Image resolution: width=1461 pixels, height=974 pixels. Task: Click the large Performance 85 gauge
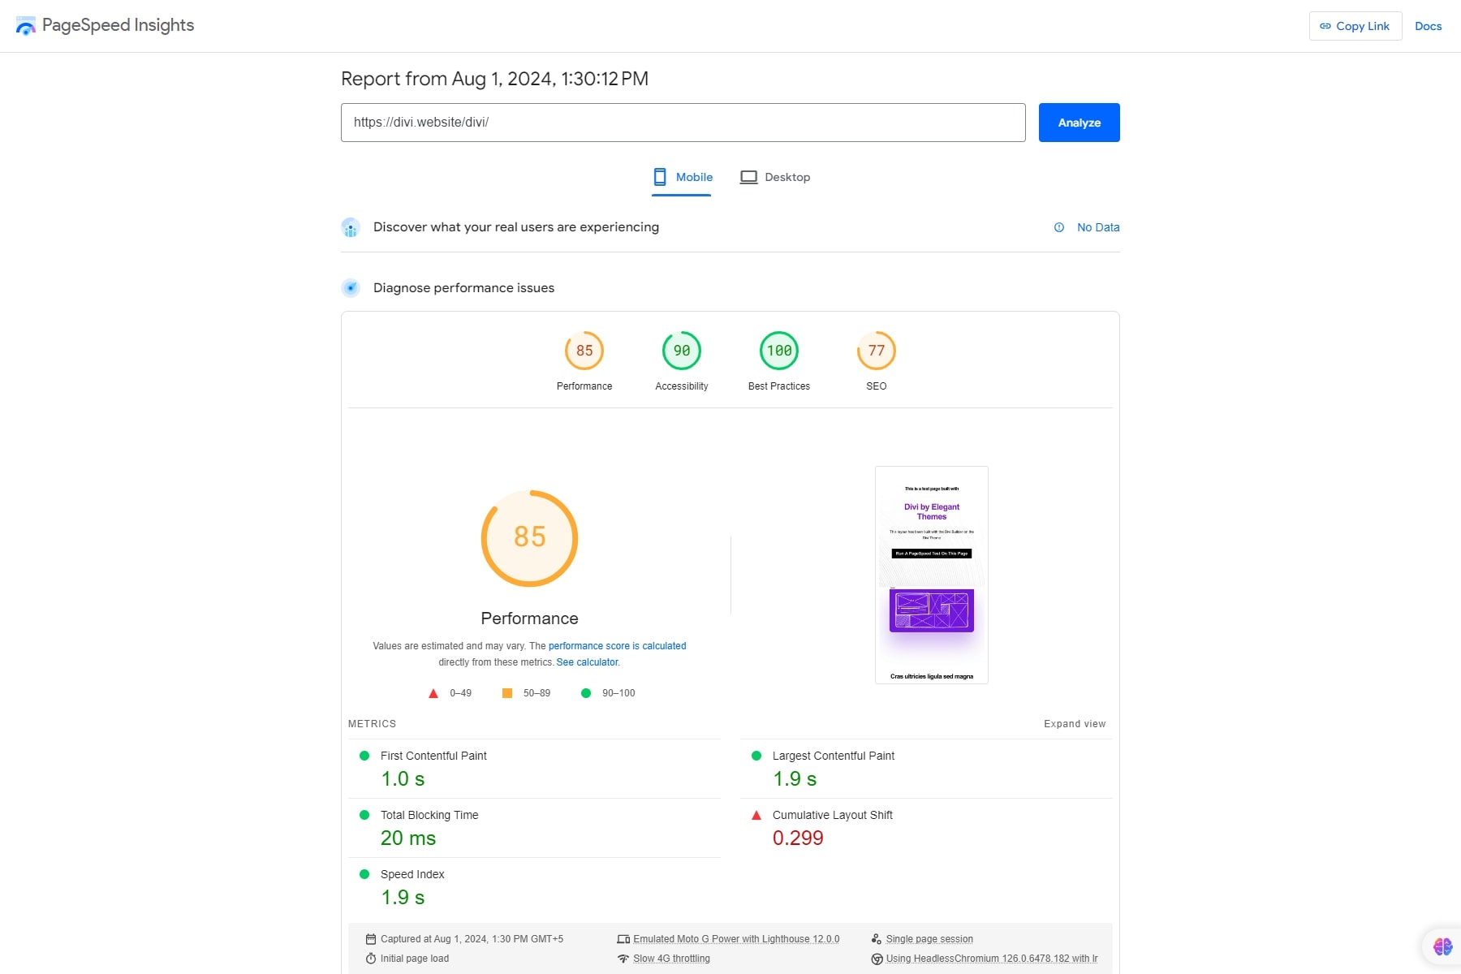(529, 538)
